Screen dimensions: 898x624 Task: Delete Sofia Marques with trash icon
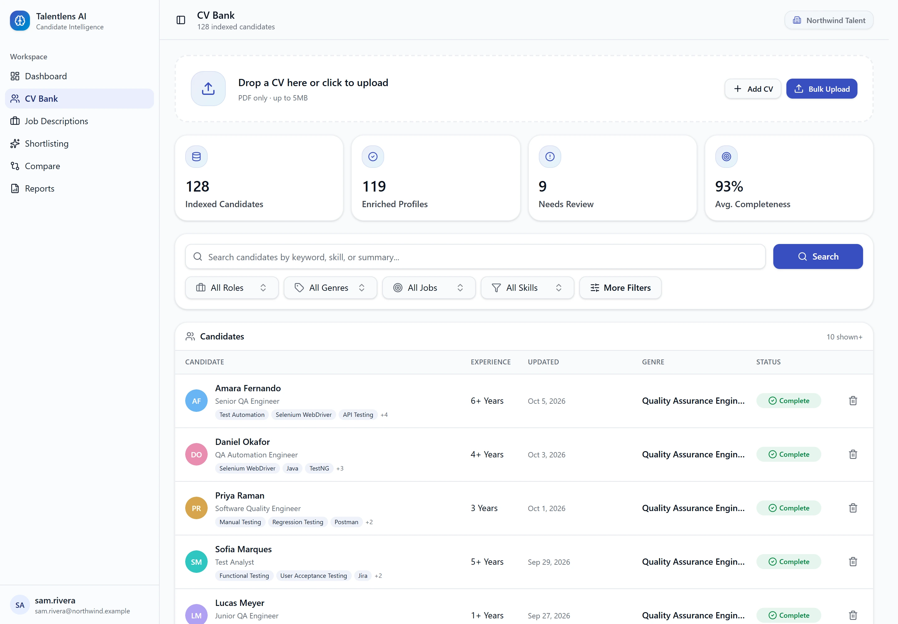click(853, 562)
